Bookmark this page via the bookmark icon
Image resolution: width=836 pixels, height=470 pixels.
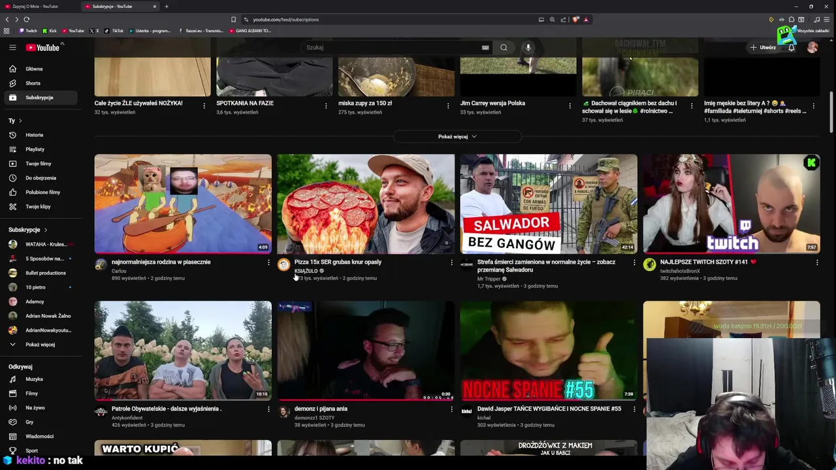point(233,20)
